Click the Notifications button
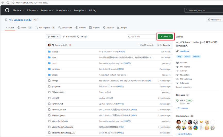 click(214, 20)
